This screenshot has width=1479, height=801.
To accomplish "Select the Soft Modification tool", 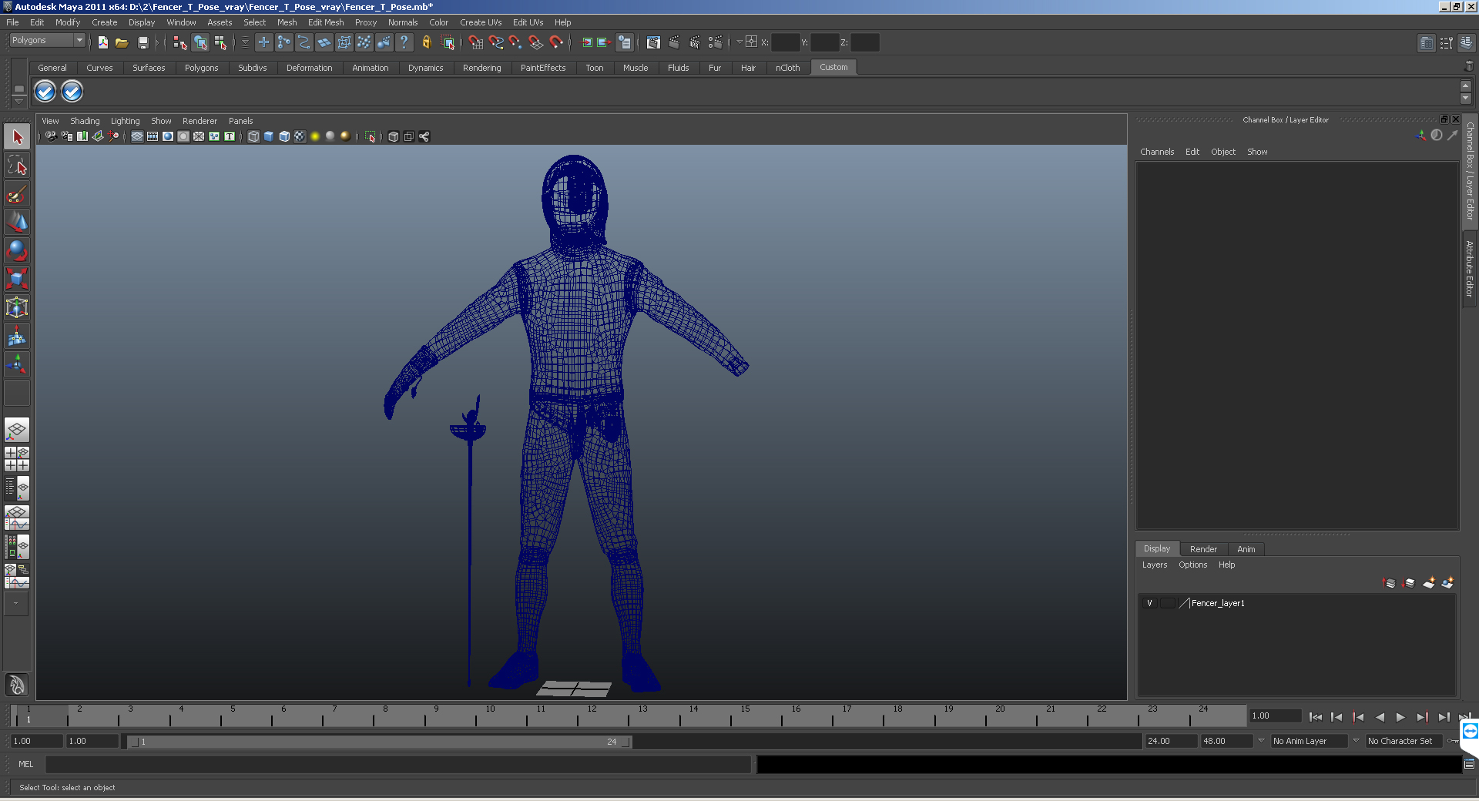I will pos(17,336).
